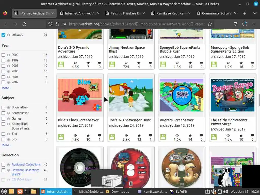Uncheck the software media type checkbox

click(x=3, y=35)
